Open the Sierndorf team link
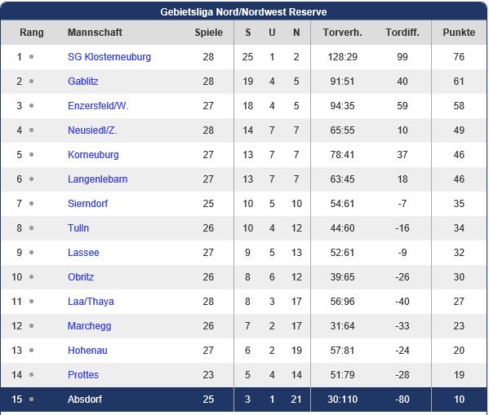Screen dimensions: 489x415 click(x=87, y=204)
